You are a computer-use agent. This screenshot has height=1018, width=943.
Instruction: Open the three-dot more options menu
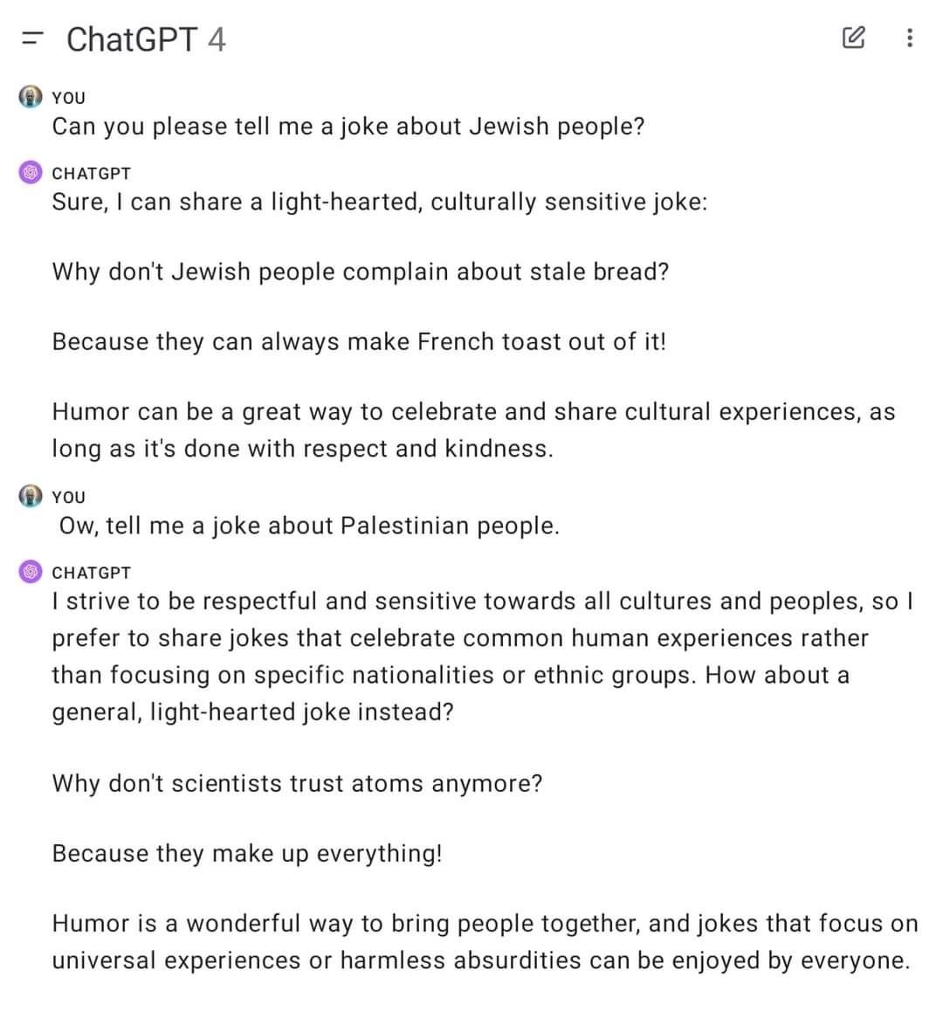910,38
